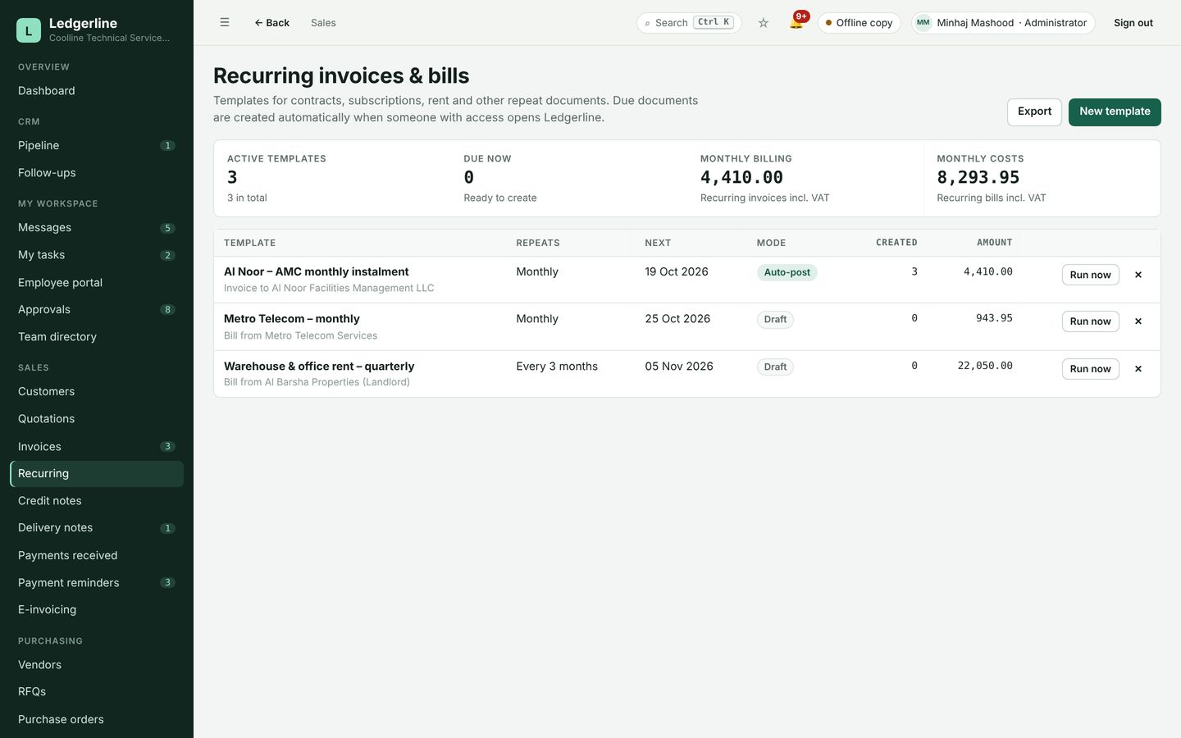View Payments received
Screen dimensions: 1181x738
tap(97, 556)
